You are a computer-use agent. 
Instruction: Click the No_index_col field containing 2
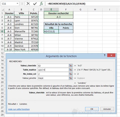53,74
